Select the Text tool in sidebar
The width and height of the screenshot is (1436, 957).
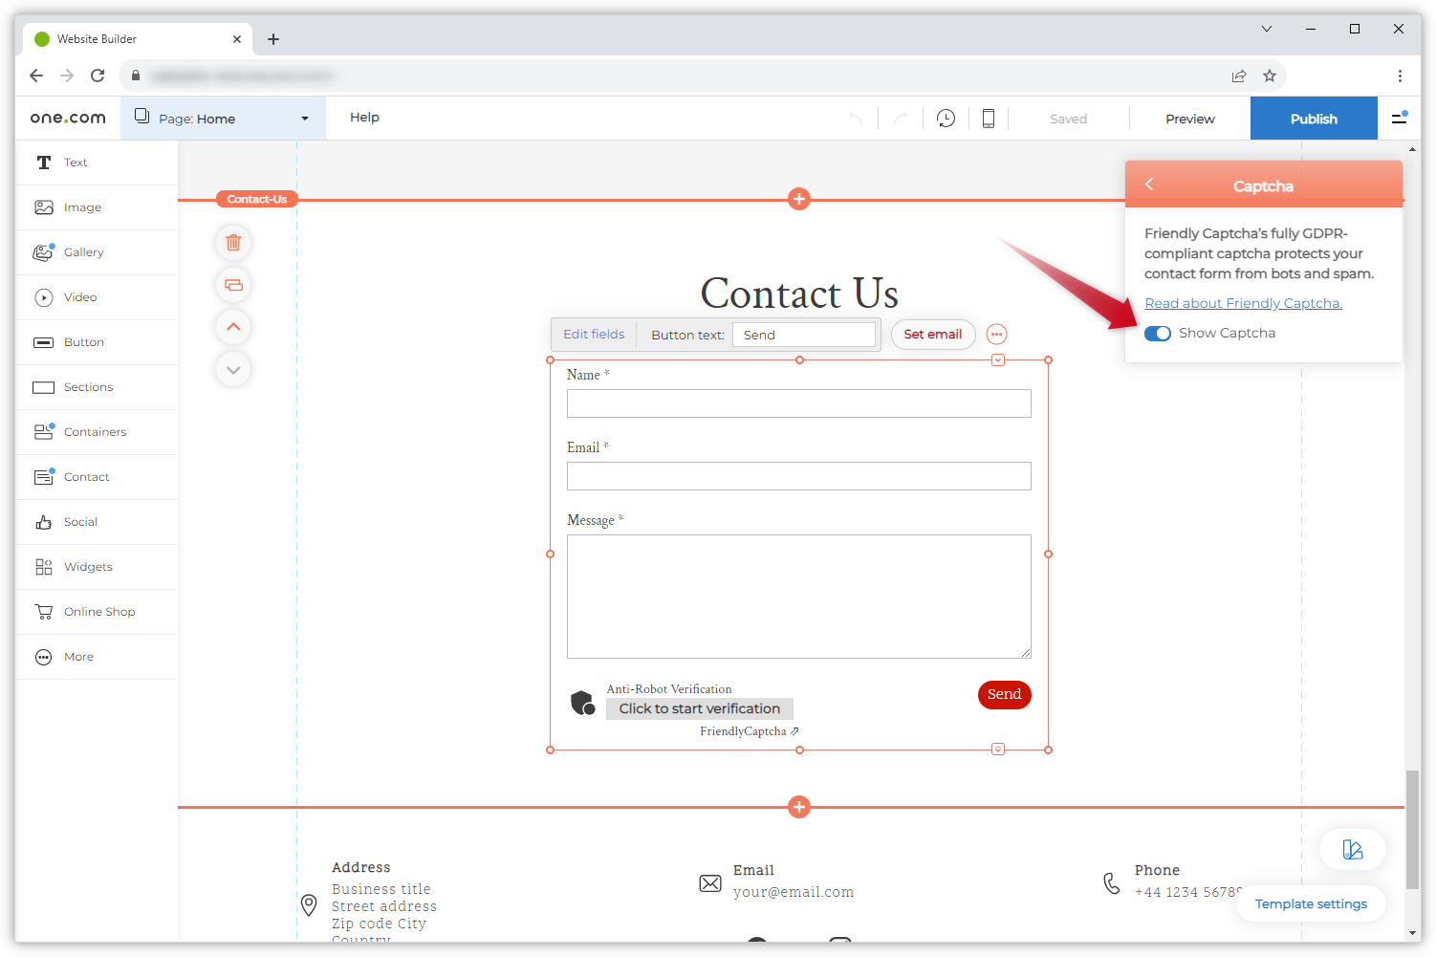(x=97, y=163)
